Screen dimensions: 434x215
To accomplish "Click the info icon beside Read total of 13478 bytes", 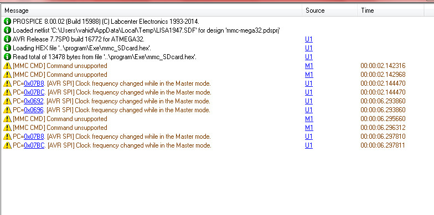I will tap(8, 56).
